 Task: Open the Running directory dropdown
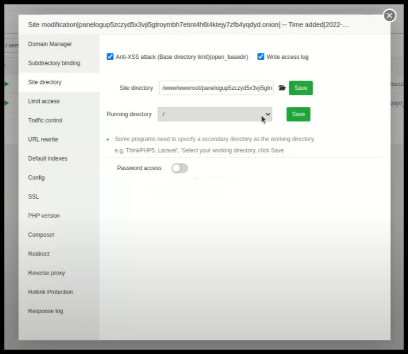pyautogui.click(x=215, y=114)
